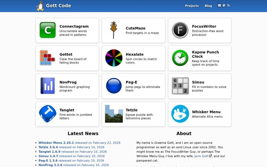Viewport: 267px width, 167px height.
Task: Open the RSS feed icon
Action: coord(228,6)
